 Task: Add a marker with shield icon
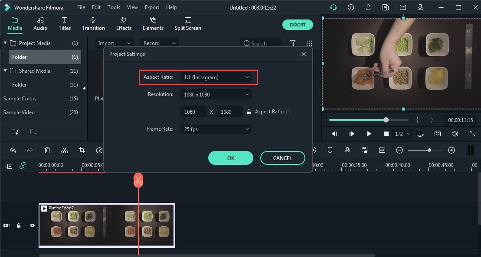click(x=330, y=150)
